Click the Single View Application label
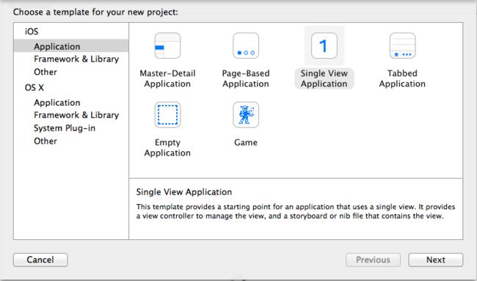Screen dimensions: 477x281 [x=324, y=79]
